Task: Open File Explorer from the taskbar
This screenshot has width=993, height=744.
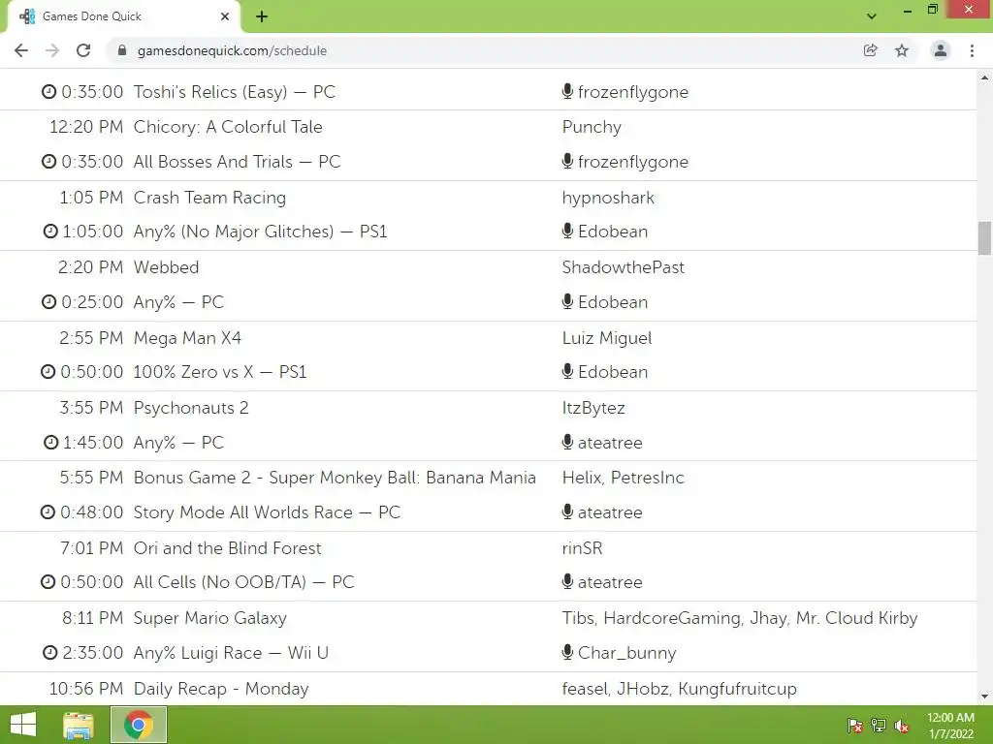Action: [x=79, y=725]
